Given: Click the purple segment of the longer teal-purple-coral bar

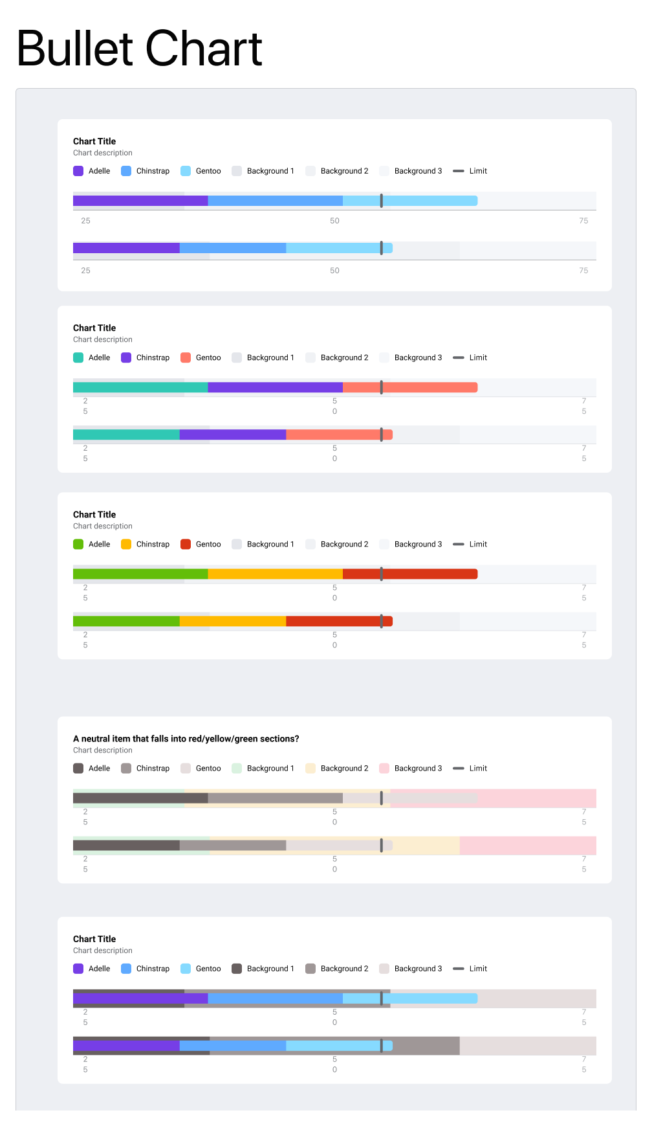Looking at the screenshot, I should 275,387.
